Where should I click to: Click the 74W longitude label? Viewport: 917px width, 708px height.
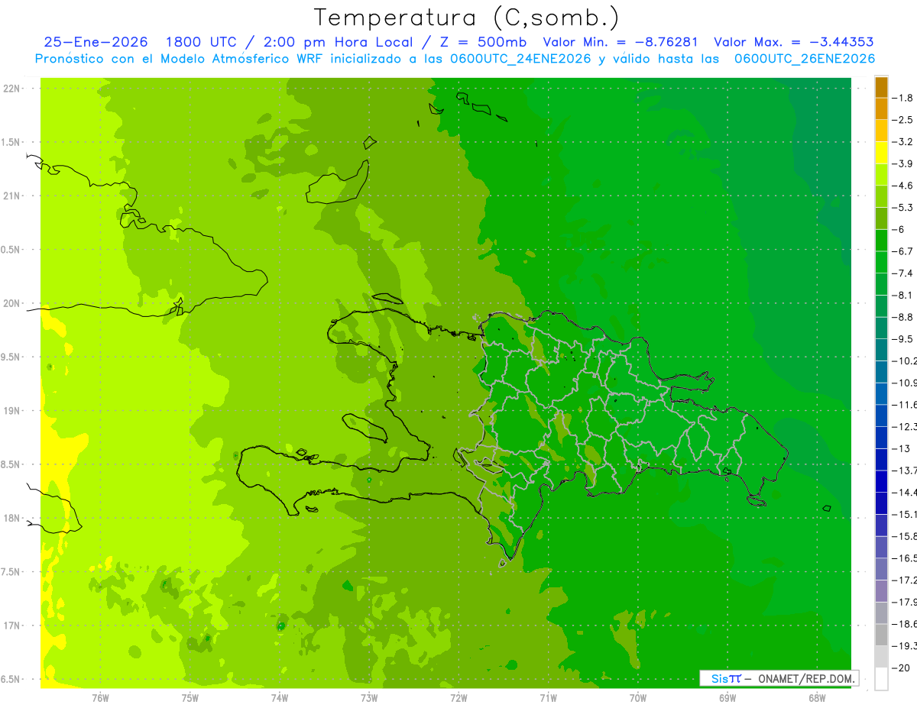(279, 698)
